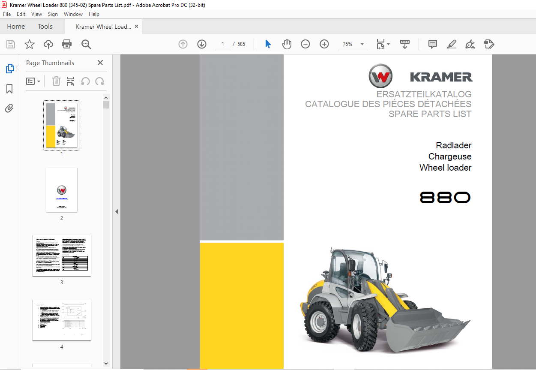Image resolution: width=536 pixels, height=370 pixels.
Task: Show the Attachments paperclip panel
Action: click(x=9, y=108)
